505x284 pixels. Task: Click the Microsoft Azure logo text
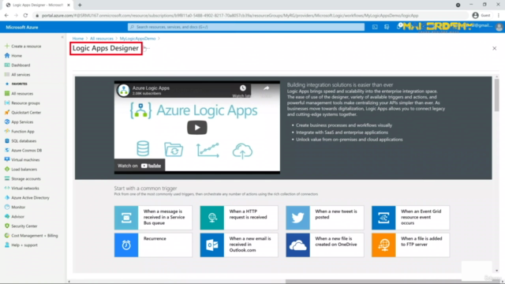tap(22, 28)
